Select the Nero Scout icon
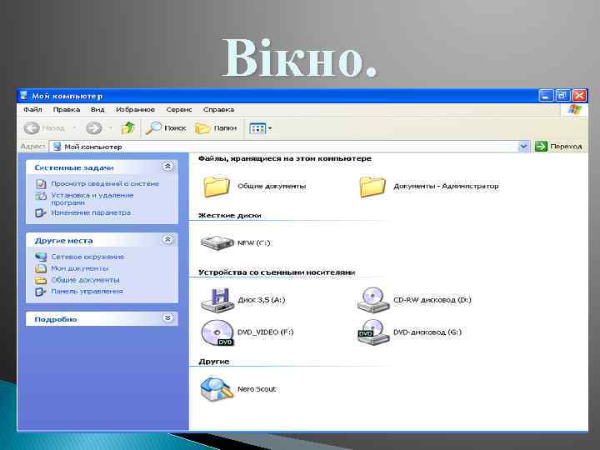The width and height of the screenshot is (600, 450). (x=216, y=389)
